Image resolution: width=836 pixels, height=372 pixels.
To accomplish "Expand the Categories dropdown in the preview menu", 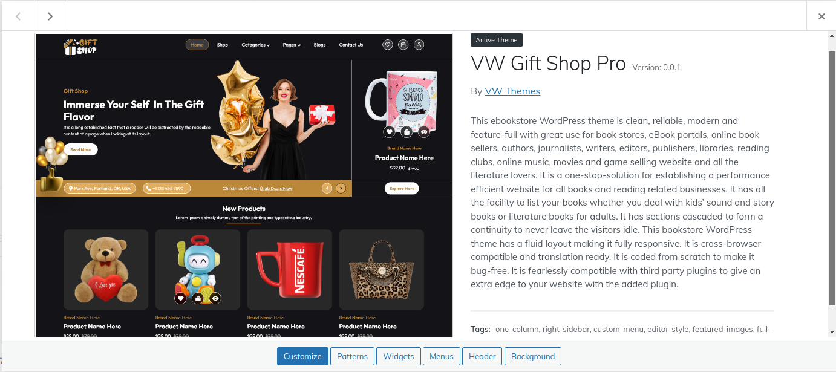I will [256, 45].
